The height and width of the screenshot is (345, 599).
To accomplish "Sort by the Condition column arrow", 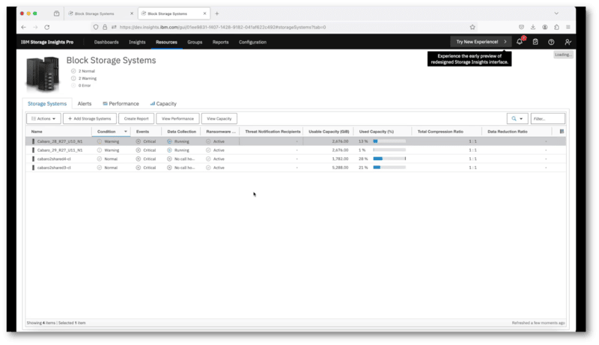I will tap(126, 132).
